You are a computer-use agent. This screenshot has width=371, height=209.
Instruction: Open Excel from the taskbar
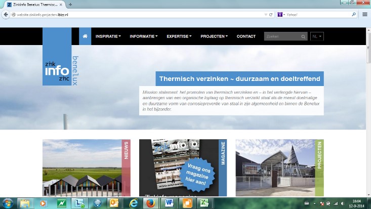pyautogui.click(x=203, y=203)
